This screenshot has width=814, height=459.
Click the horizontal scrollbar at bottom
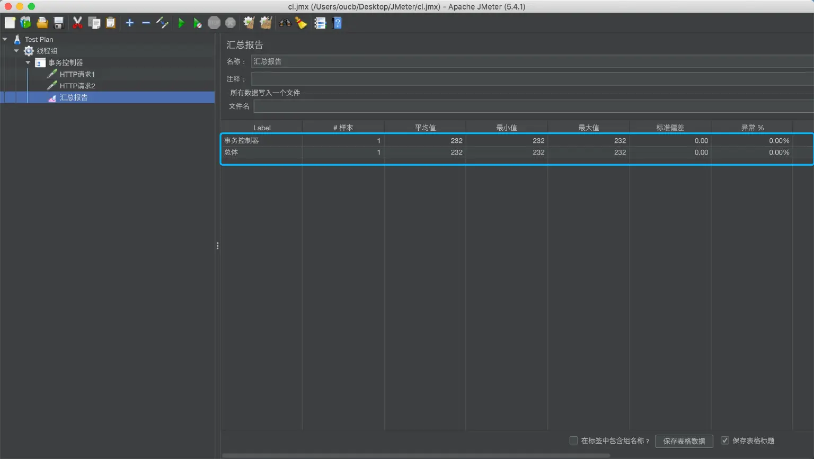coord(416,455)
